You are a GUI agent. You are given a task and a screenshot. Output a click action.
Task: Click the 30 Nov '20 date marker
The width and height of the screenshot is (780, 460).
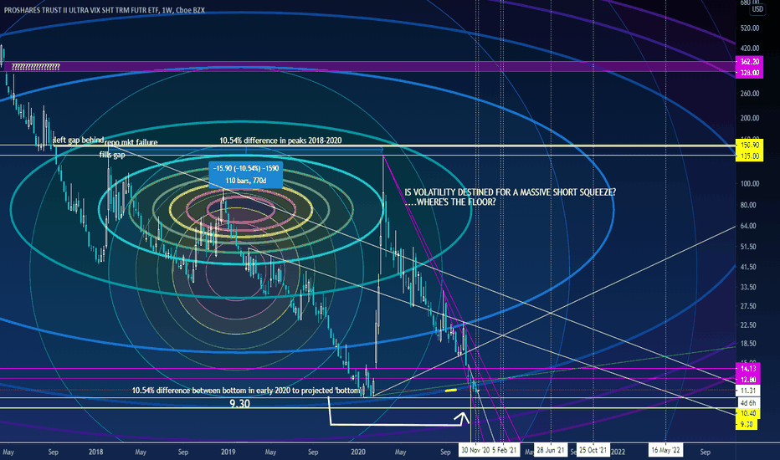pyautogui.click(x=475, y=451)
